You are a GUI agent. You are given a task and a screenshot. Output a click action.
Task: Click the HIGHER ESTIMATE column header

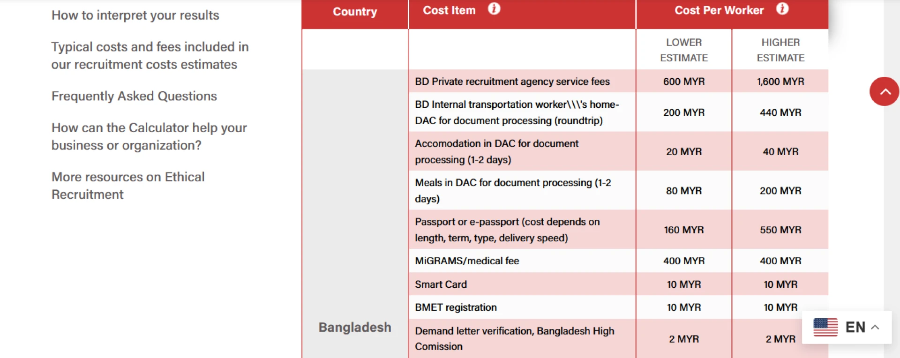point(780,50)
